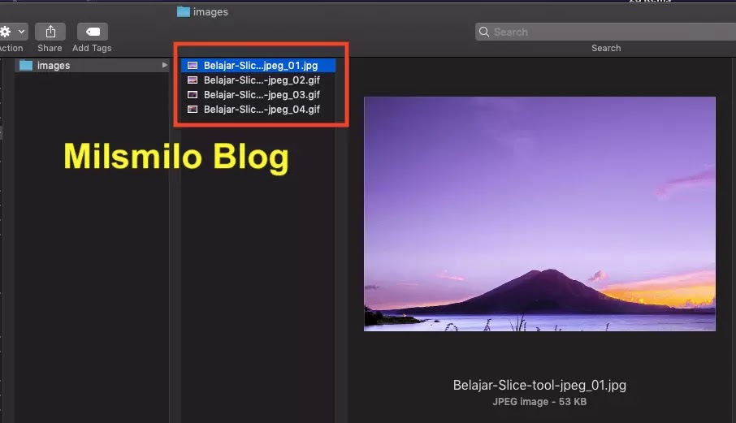
Task: Click the images folder icon in column
Action: tap(26, 65)
